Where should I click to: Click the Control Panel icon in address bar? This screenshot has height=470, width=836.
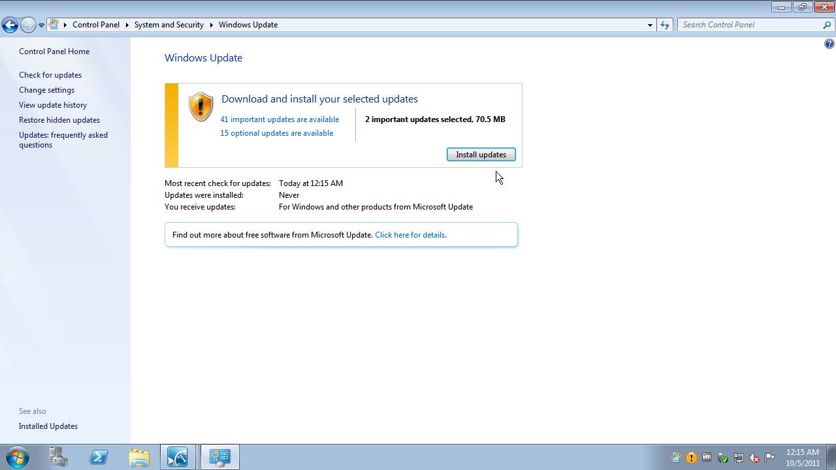(x=54, y=25)
